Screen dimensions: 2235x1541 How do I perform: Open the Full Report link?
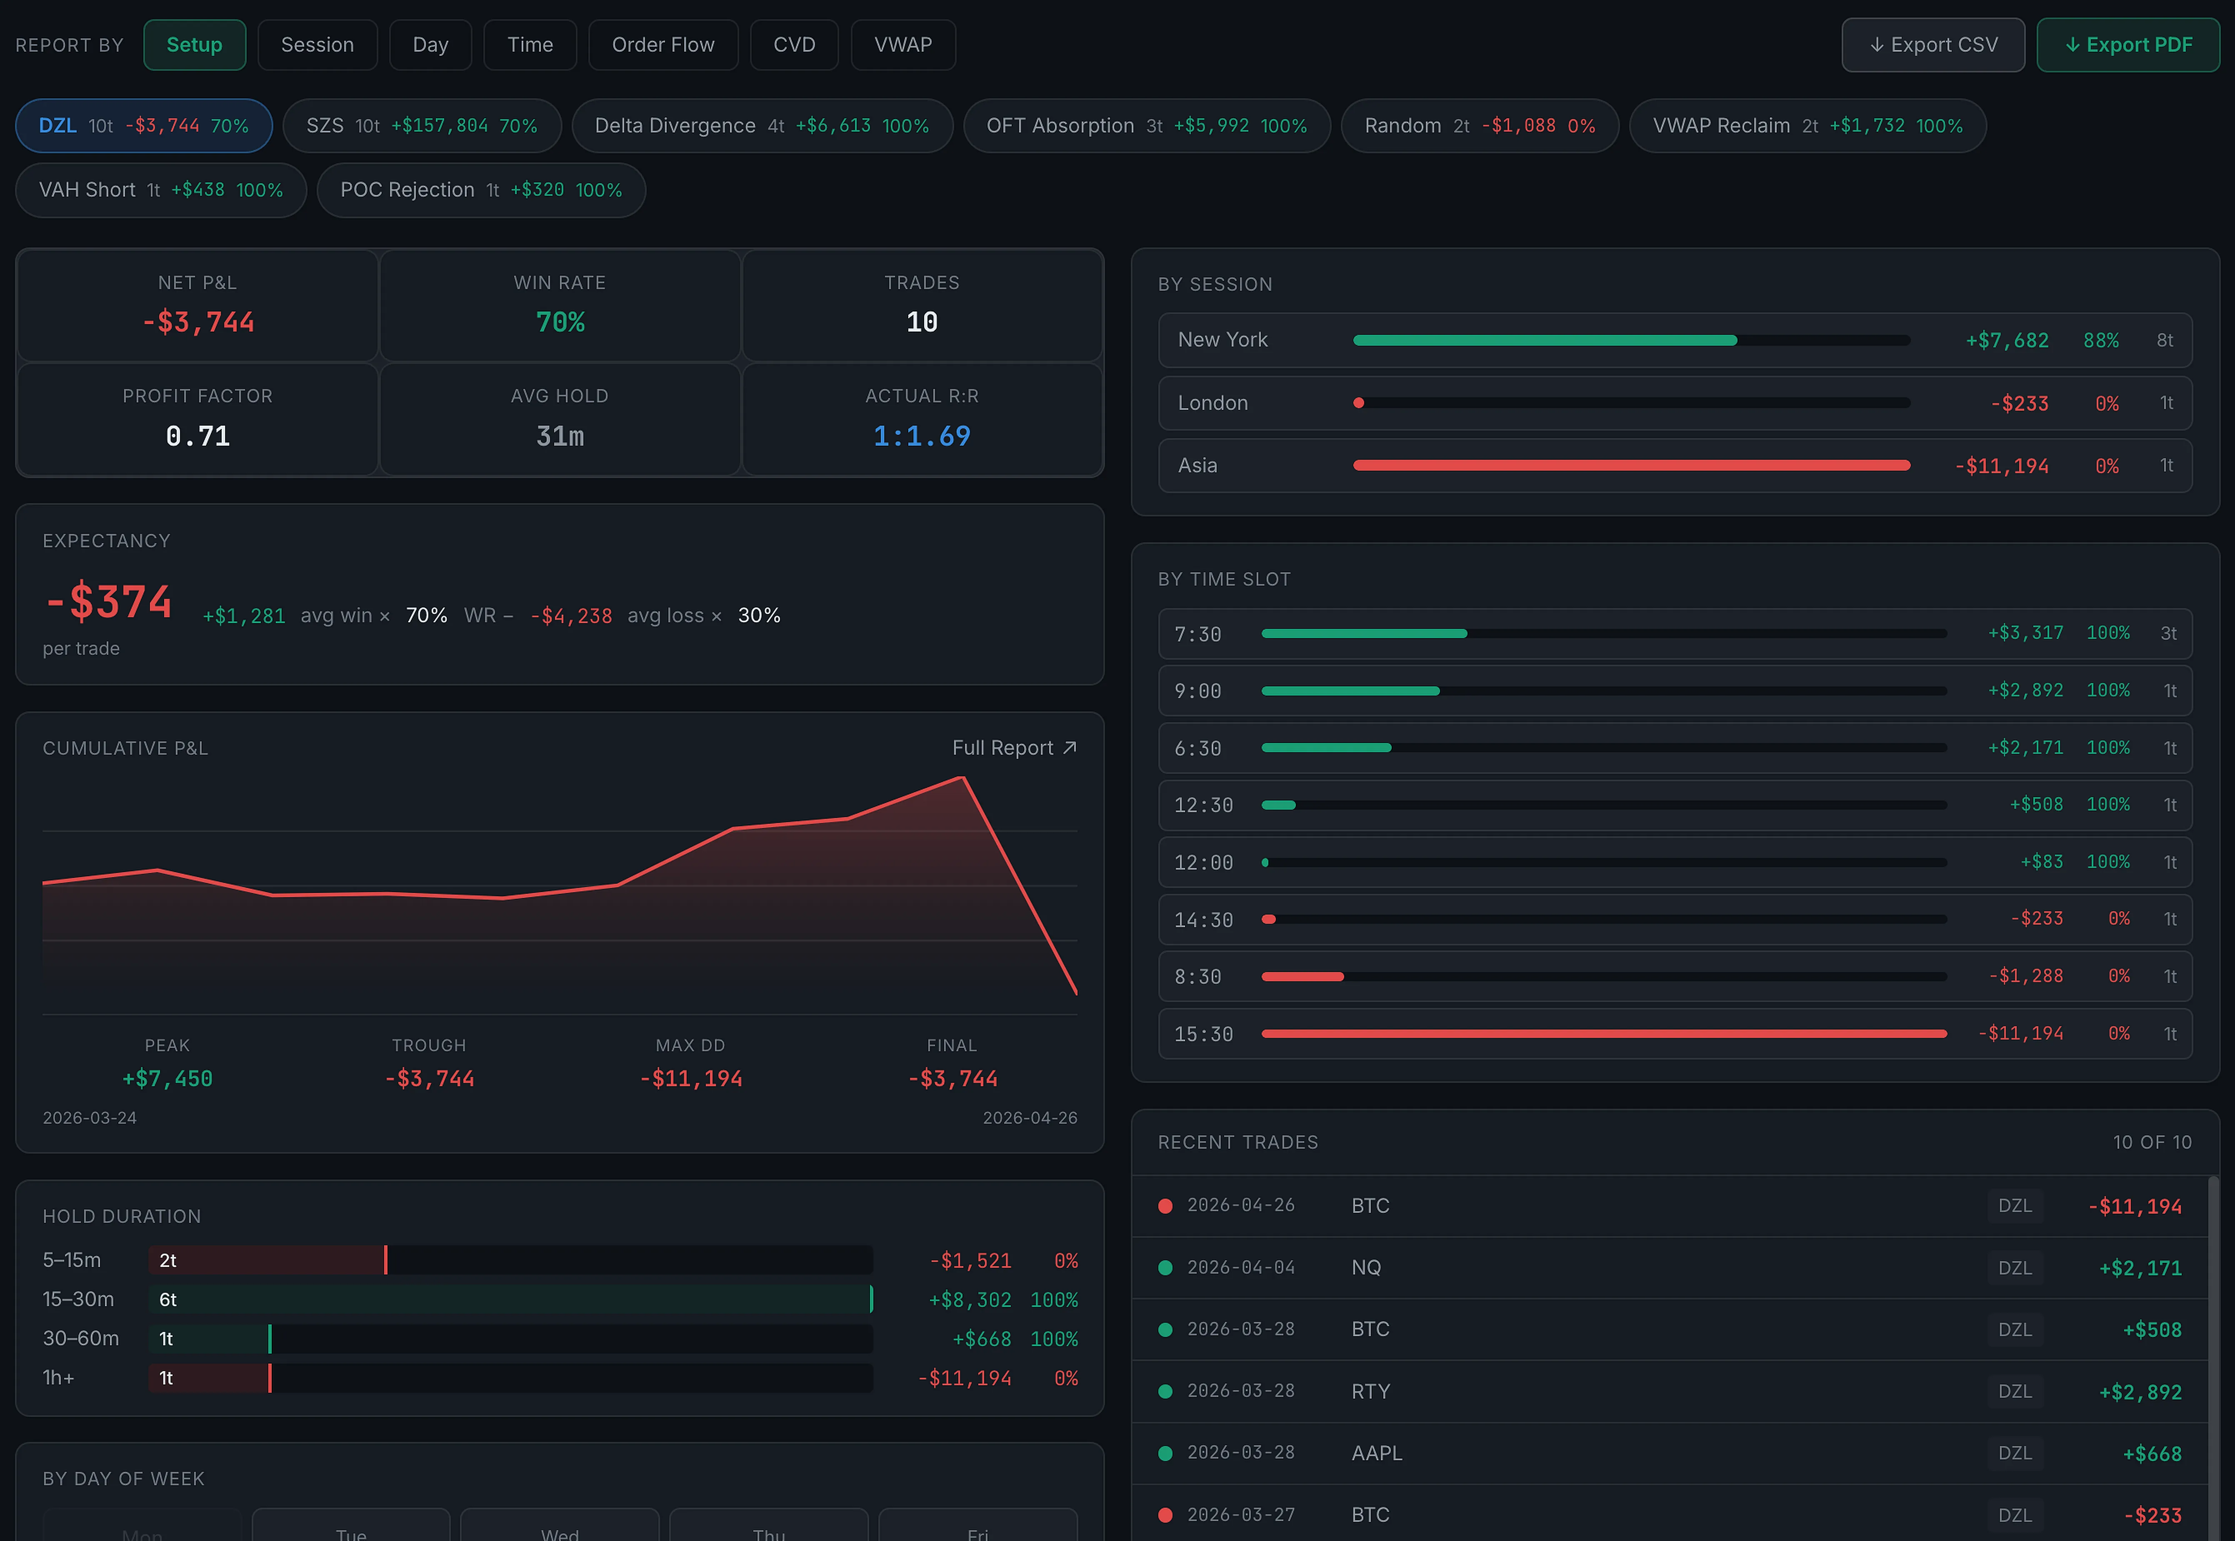pyautogui.click(x=1014, y=748)
